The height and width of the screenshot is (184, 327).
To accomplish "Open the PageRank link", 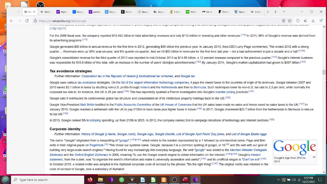I will pos(97,145).
